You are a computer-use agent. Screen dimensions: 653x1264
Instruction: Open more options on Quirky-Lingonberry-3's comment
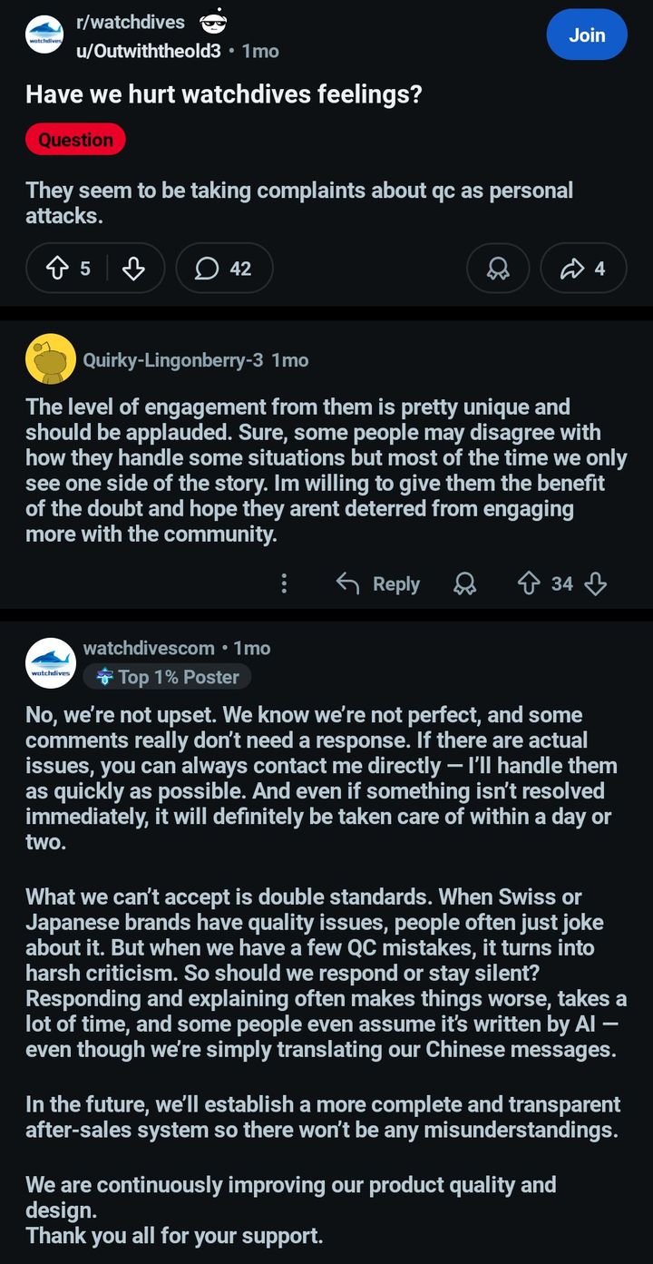point(284,583)
